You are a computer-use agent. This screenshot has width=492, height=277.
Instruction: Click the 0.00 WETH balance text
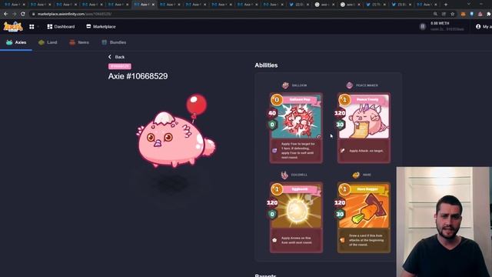(x=440, y=24)
